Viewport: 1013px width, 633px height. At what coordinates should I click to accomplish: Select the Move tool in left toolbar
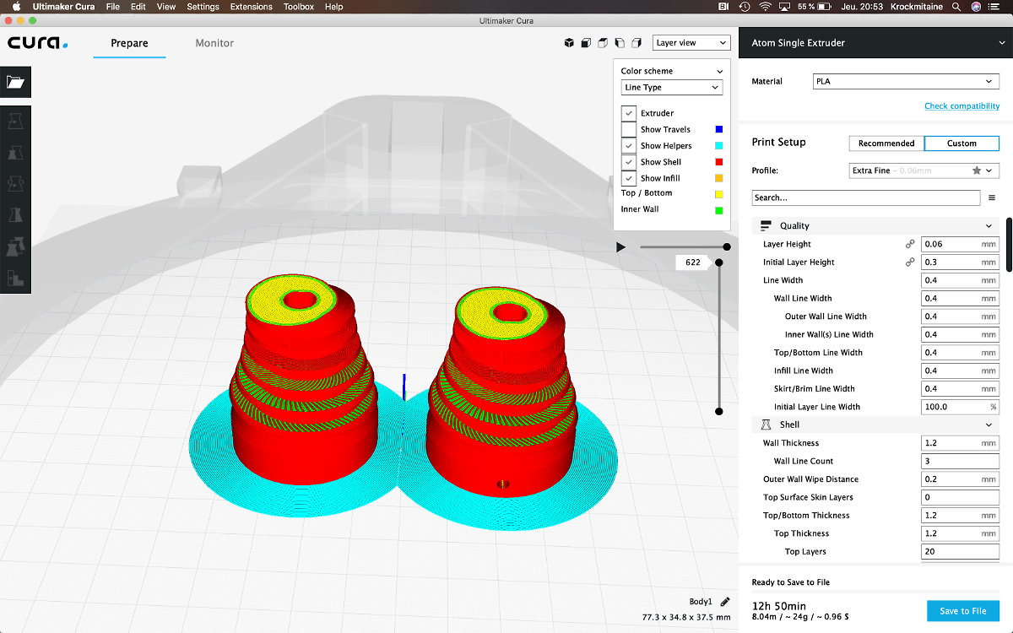[x=15, y=122]
